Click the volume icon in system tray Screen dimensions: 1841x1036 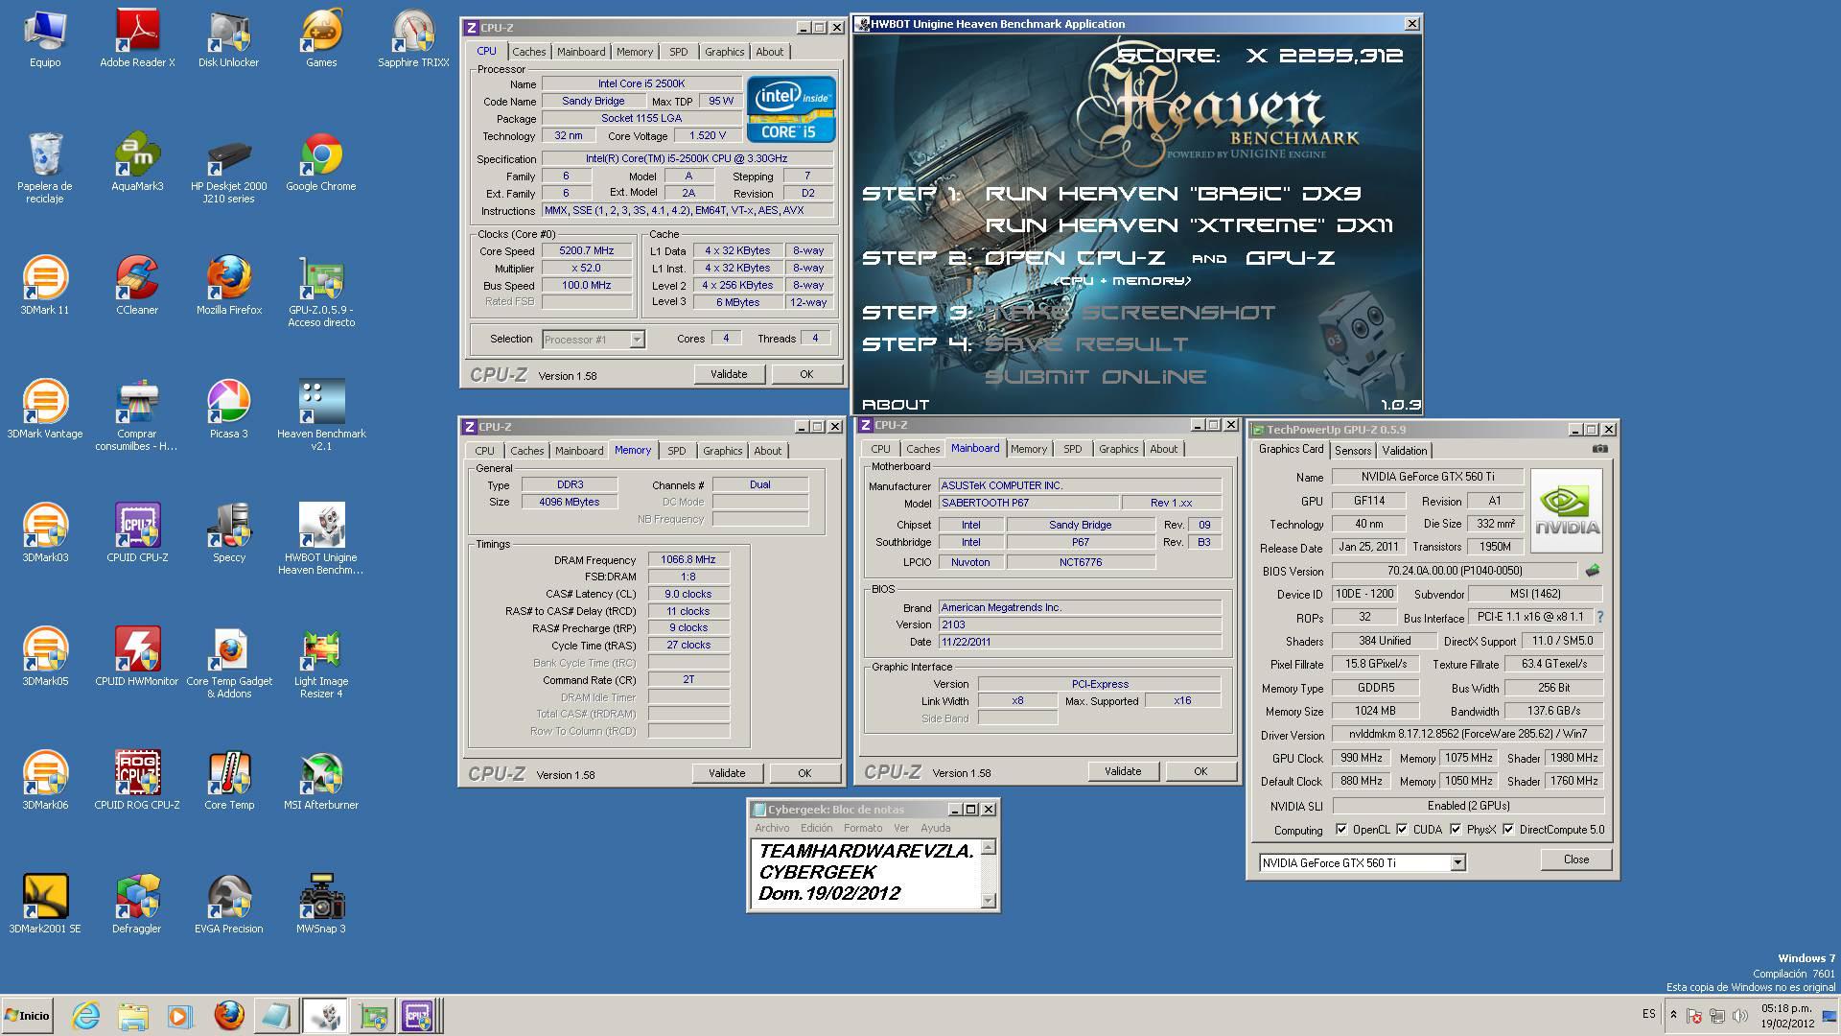tap(1739, 1015)
